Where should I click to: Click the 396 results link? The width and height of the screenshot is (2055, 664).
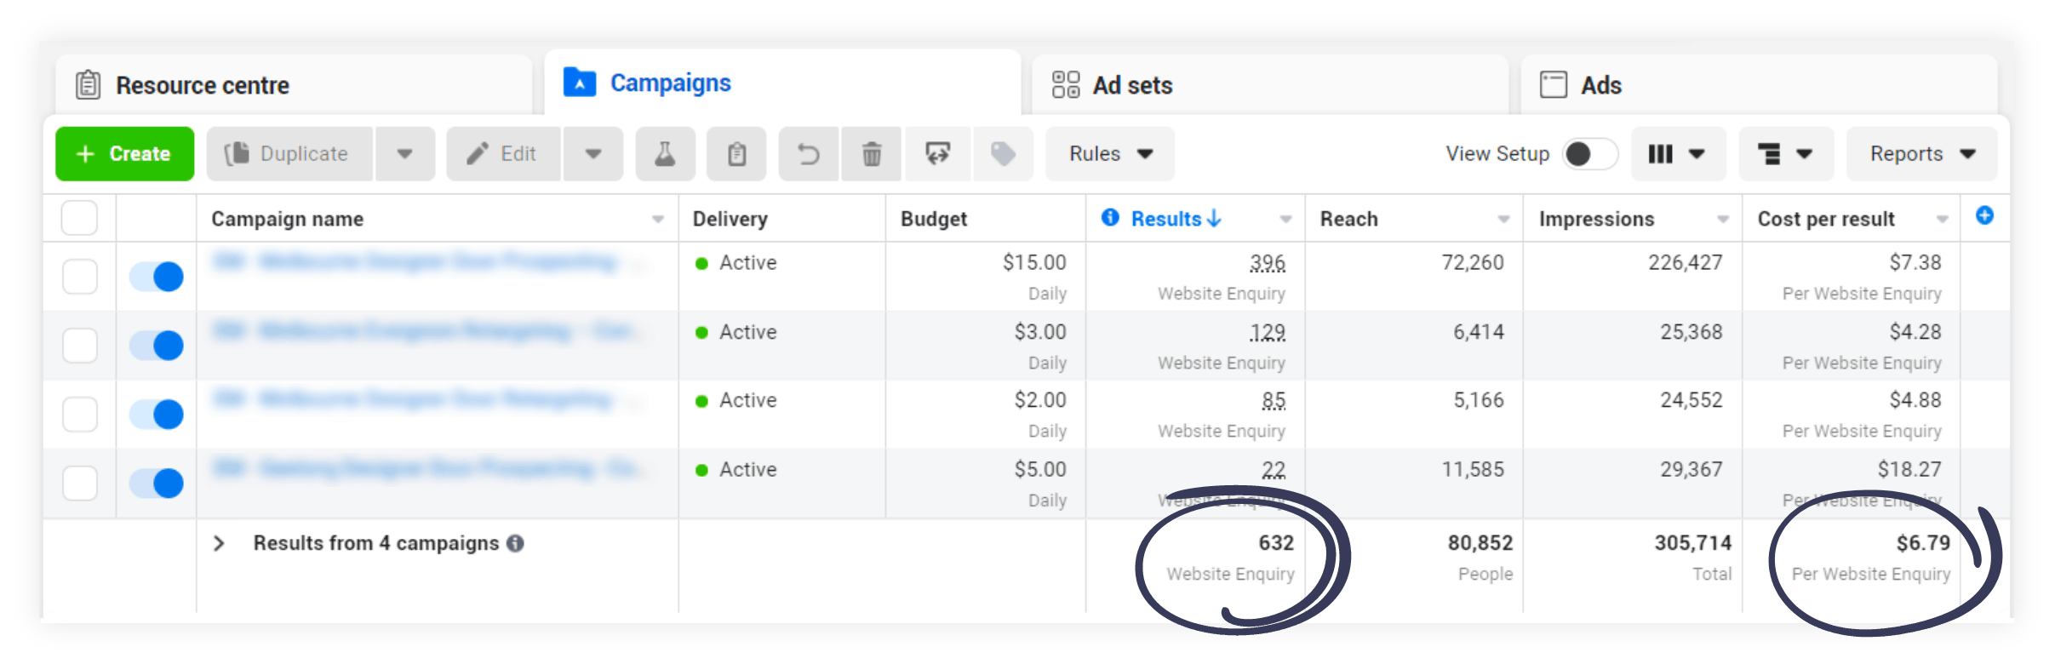pyautogui.click(x=1267, y=263)
